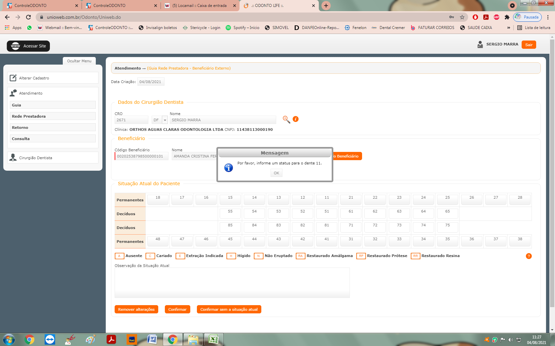Select the Cariado status box C
The height and width of the screenshot is (346, 555).
tap(150, 256)
